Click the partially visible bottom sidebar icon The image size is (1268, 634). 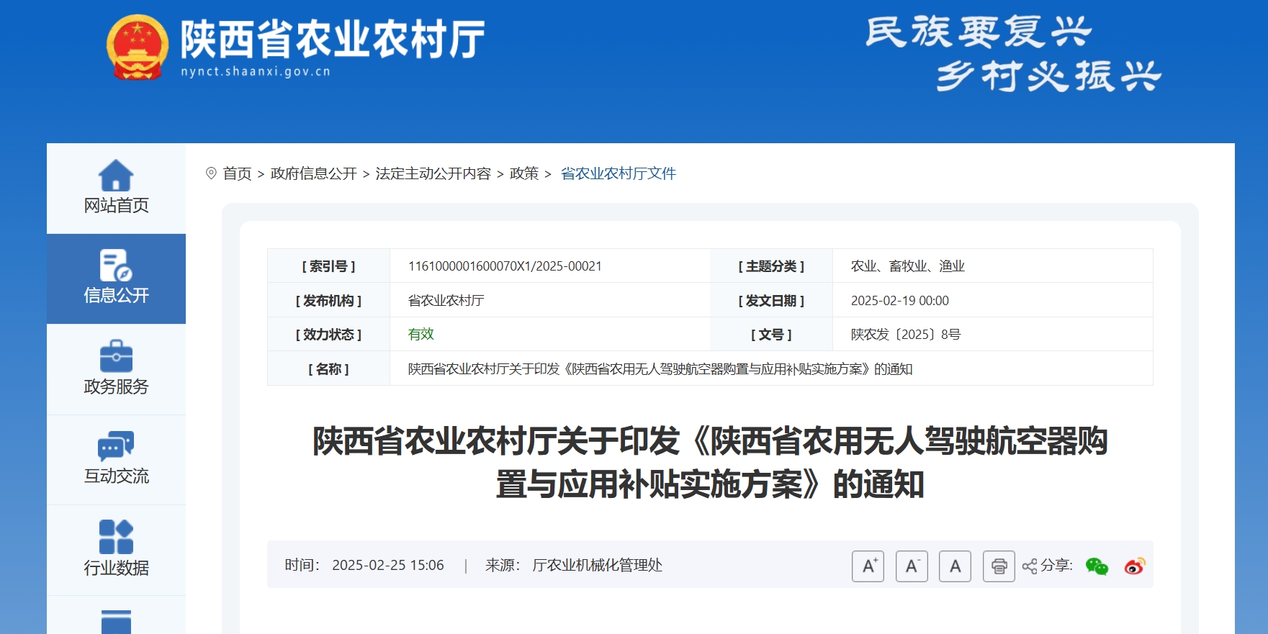(x=116, y=622)
